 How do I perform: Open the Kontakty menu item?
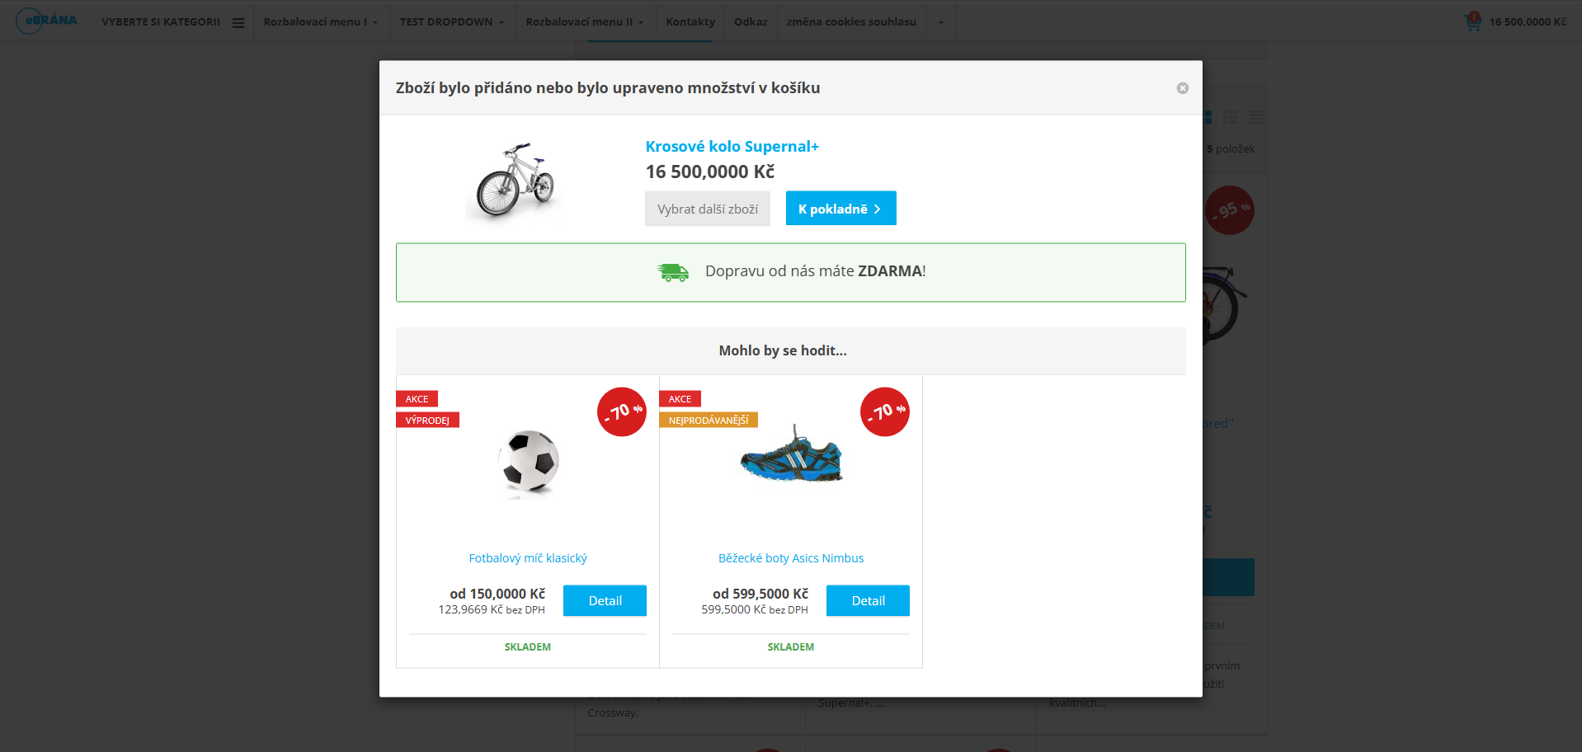[x=690, y=22]
